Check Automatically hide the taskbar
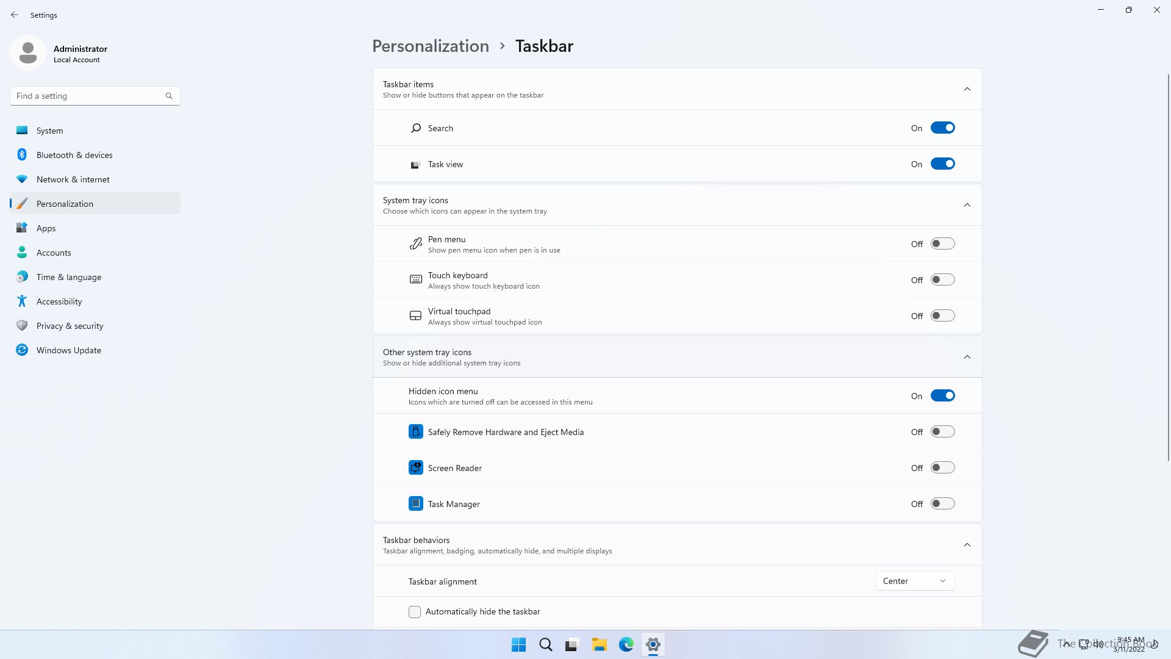Screen dimensions: 1171x659 coord(415,612)
